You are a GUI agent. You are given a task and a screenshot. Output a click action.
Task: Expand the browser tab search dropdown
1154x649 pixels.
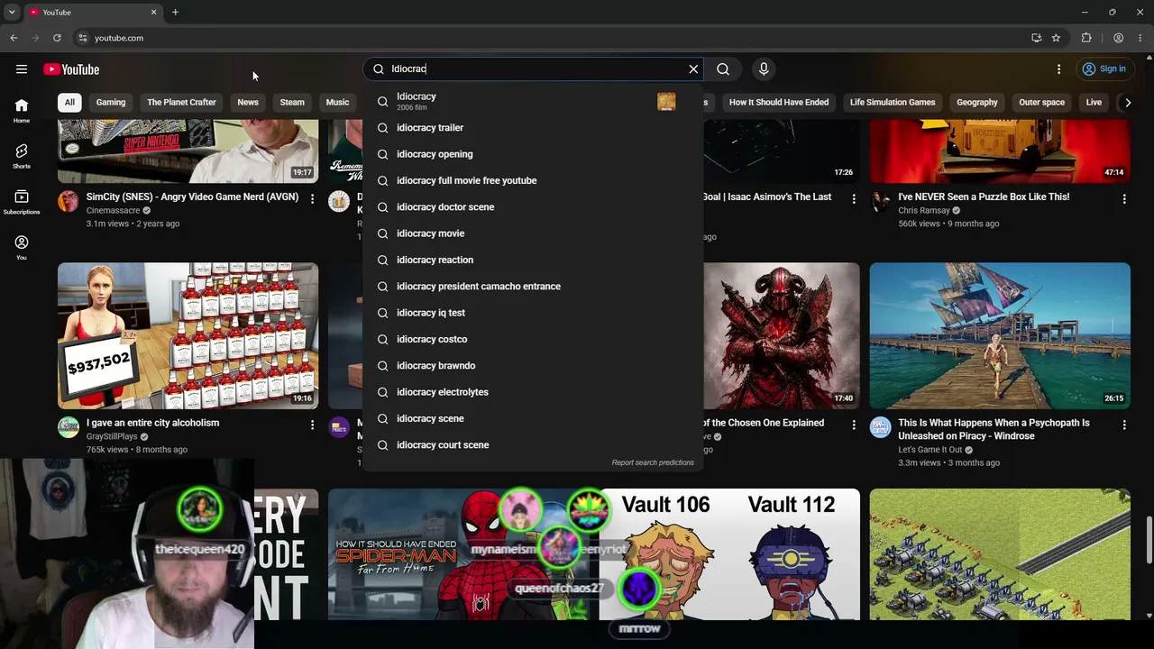12,13
